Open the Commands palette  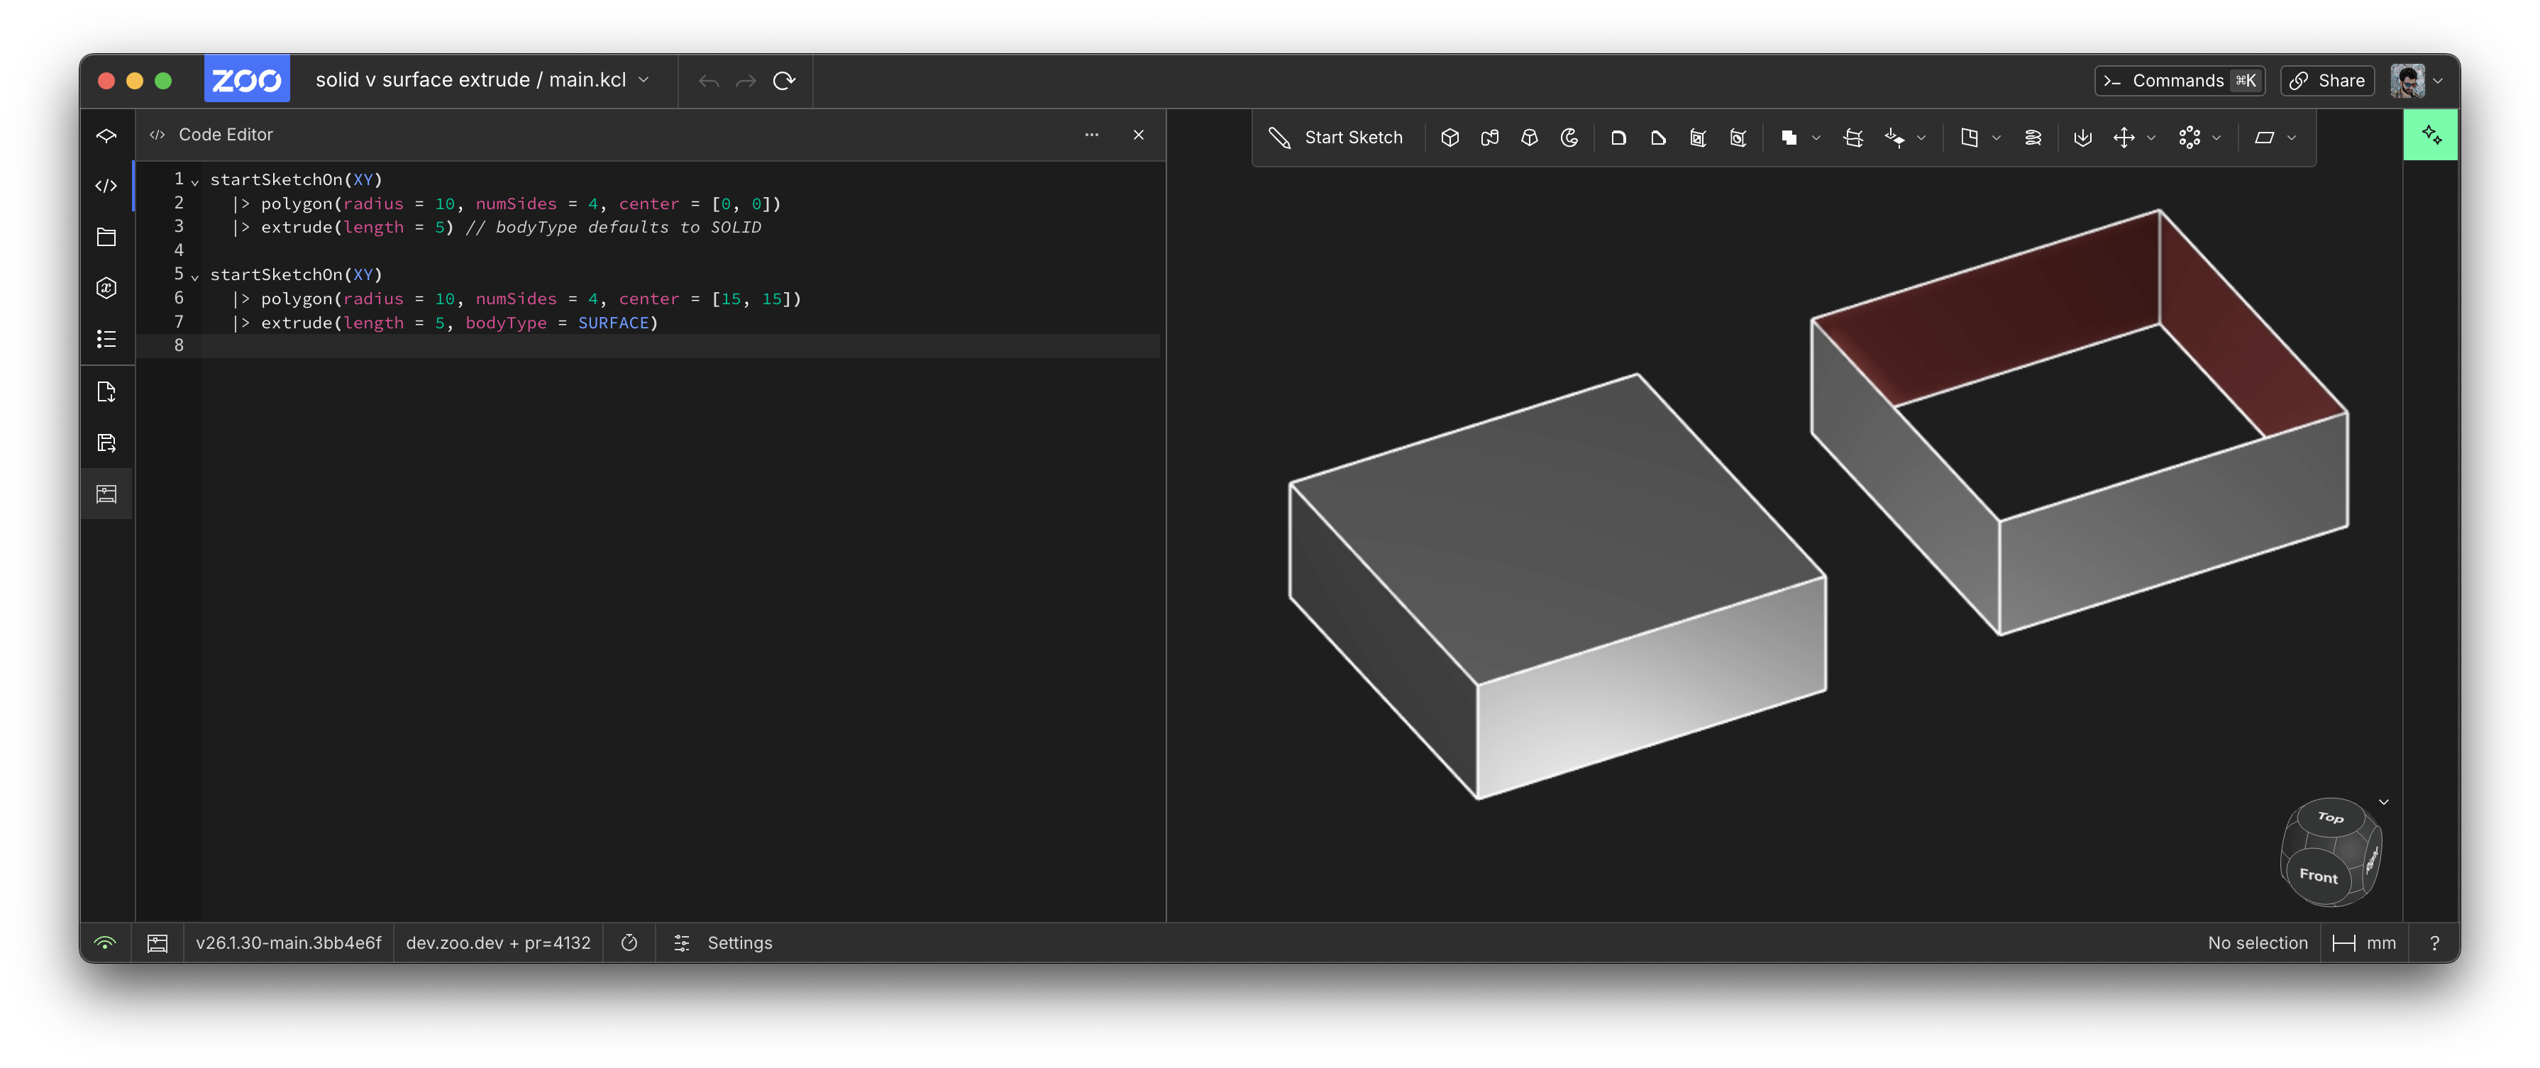[2179, 81]
